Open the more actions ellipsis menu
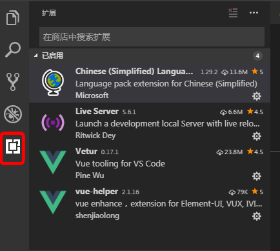Viewport: 280px width, 251px height. click(x=254, y=13)
